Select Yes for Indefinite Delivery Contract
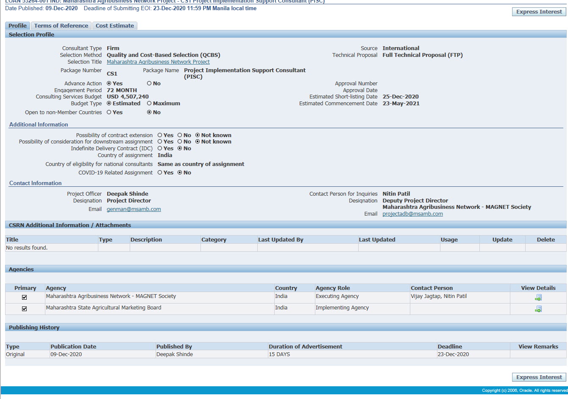 [x=160, y=149]
